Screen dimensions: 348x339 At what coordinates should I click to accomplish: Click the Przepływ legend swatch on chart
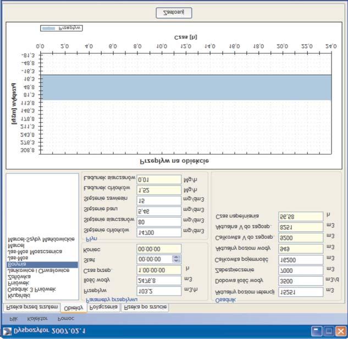point(48,28)
